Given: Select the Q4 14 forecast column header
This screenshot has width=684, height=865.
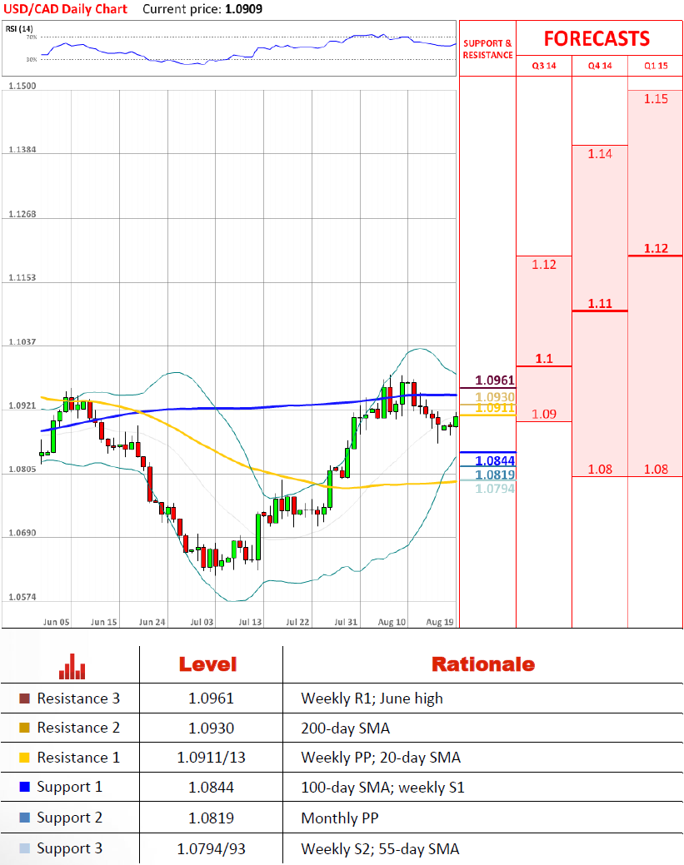Looking at the screenshot, I should pyautogui.click(x=600, y=66).
